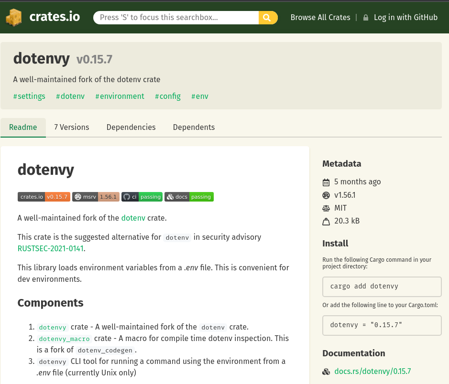Select the #dotenv keyword
This screenshot has width=449, height=384.
tap(70, 96)
